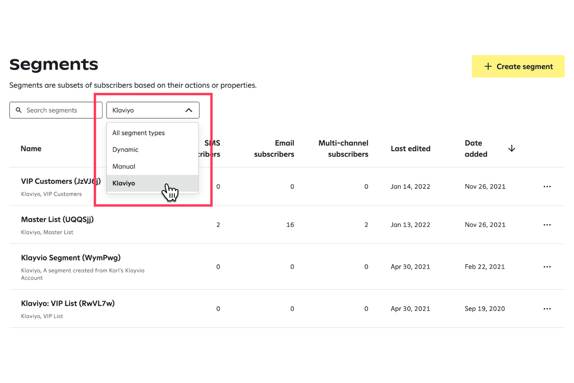574x383 pixels.
Task: Open the ellipsis menu for Master List
Action: click(x=547, y=224)
